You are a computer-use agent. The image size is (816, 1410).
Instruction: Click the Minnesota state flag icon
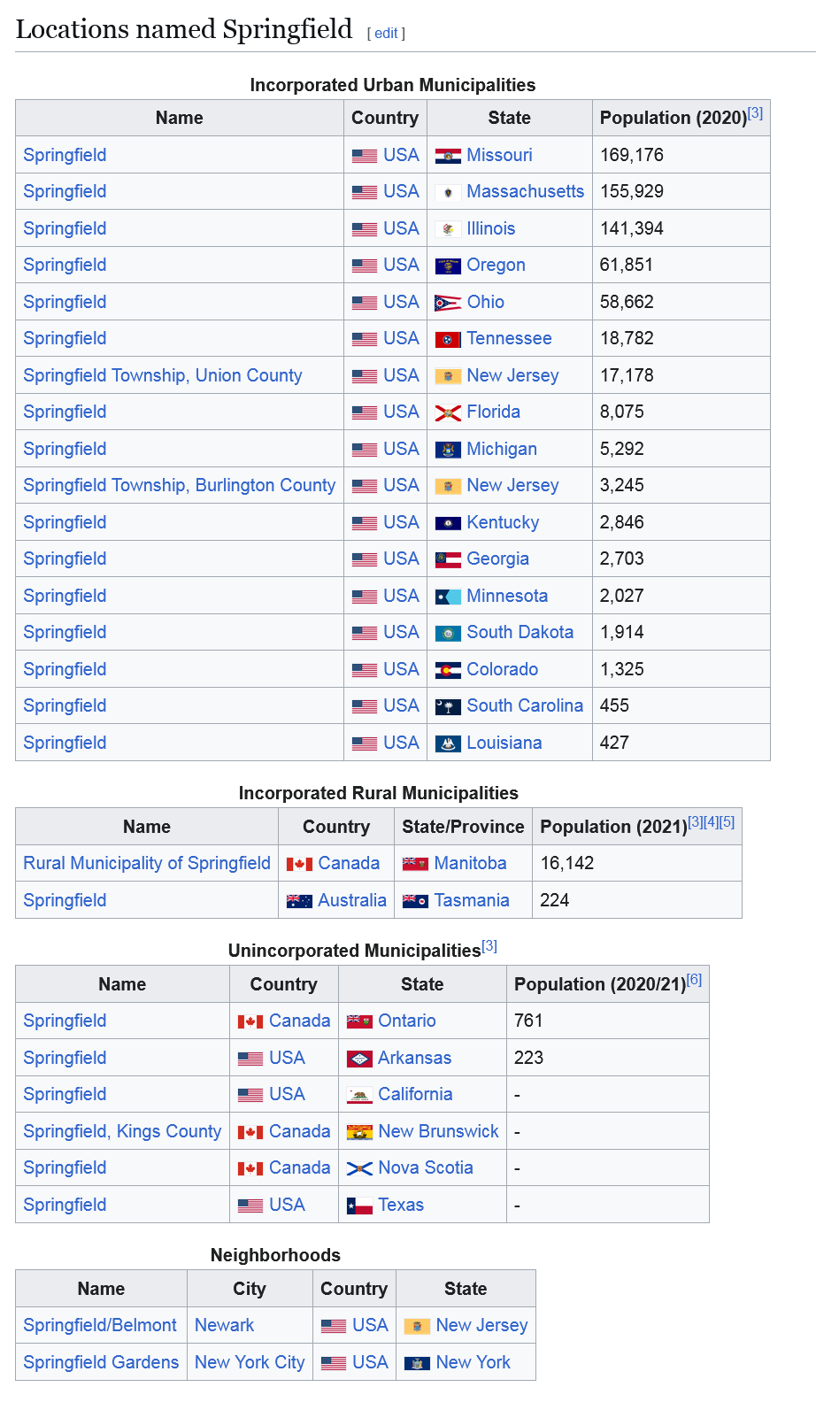click(448, 597)
